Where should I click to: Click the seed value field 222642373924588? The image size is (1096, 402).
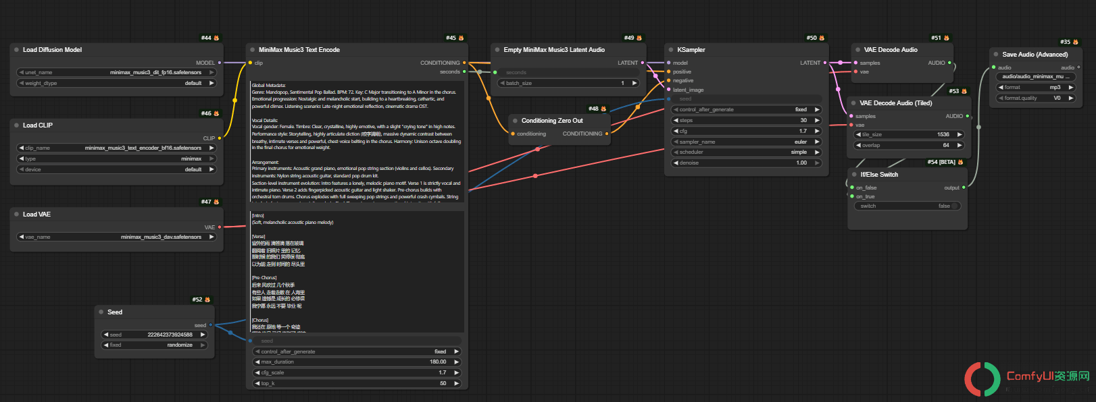point(154,335)
